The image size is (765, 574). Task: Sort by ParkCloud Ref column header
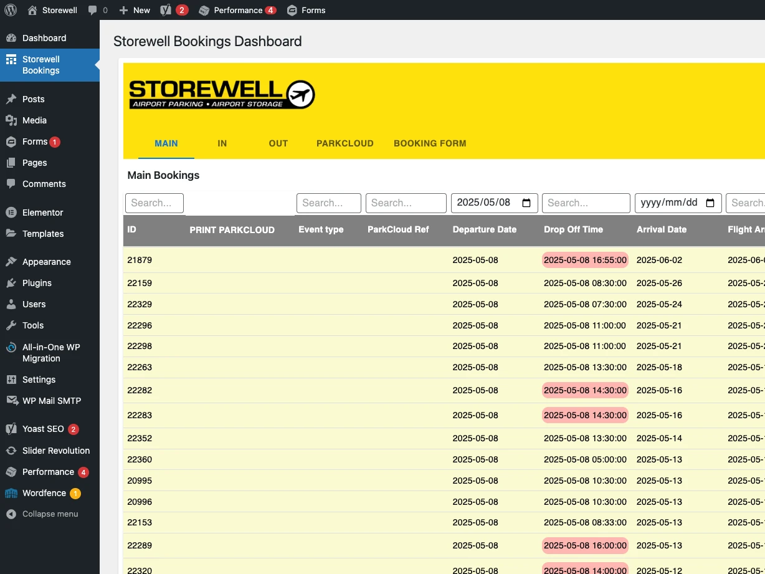[x=398, y=229]
